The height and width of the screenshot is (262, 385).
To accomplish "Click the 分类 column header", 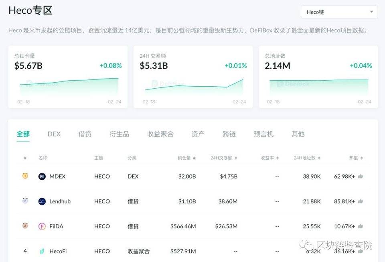I will click(132, 158).
